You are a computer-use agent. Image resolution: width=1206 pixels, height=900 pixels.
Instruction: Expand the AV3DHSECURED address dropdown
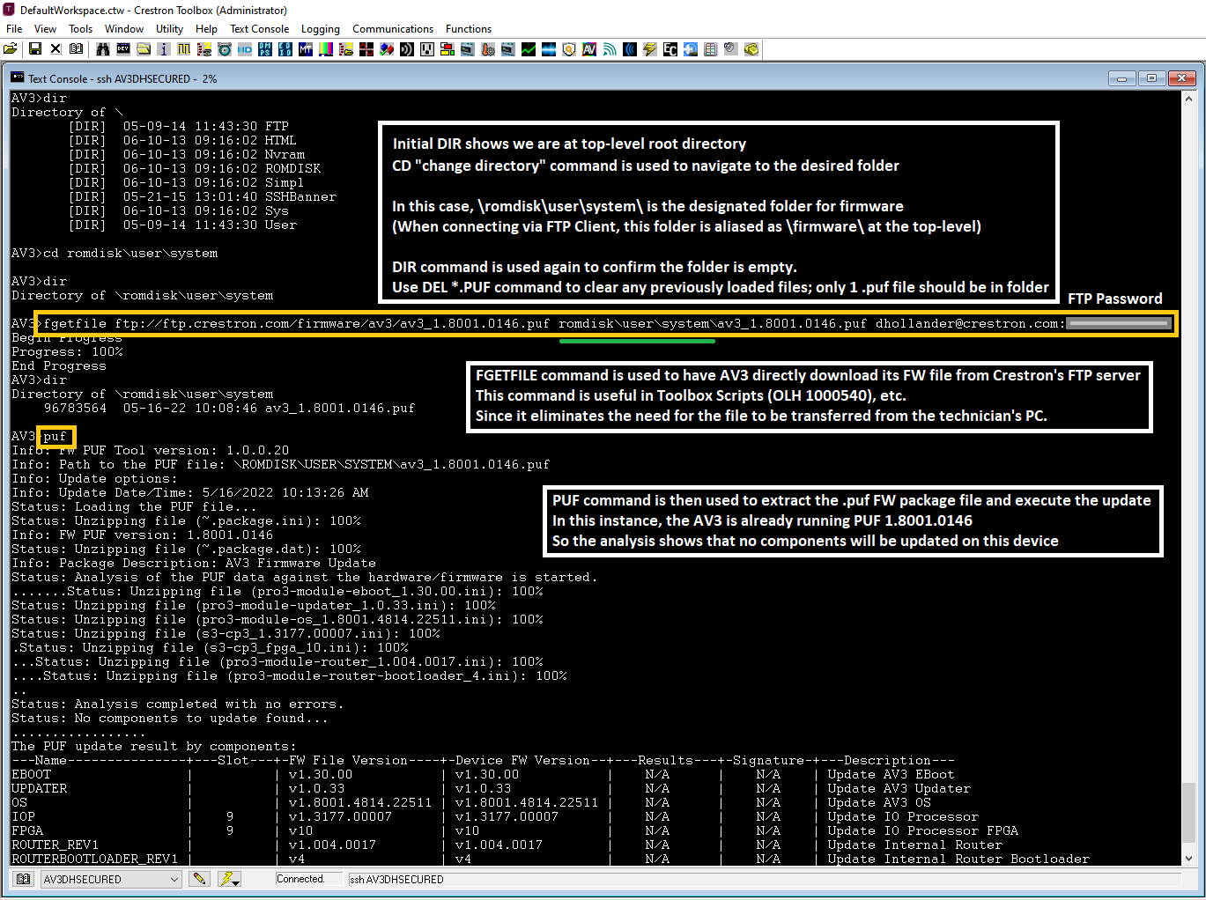click(174, 879)
